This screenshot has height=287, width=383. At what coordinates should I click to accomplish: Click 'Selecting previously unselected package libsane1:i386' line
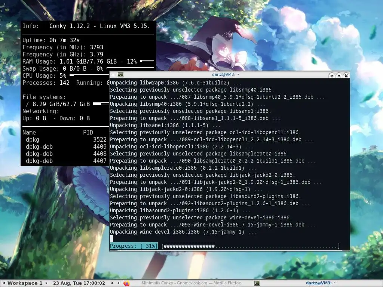click(190, 111)
